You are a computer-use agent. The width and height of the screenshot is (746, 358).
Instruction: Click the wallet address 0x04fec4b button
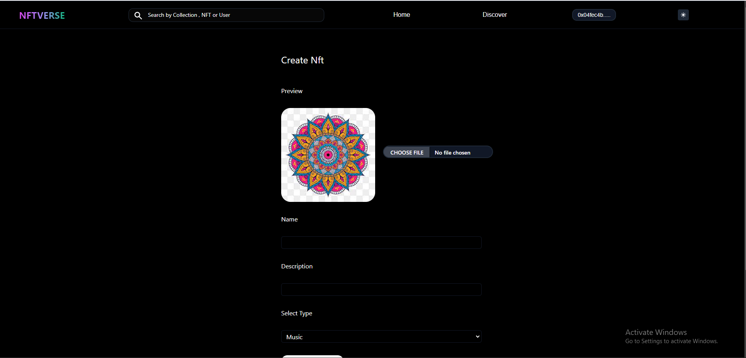[594, 15]
